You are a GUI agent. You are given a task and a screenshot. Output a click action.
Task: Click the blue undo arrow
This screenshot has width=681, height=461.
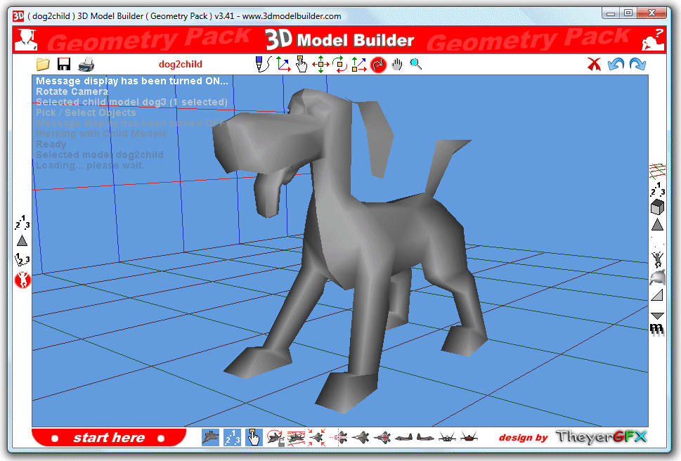point(616,65)
